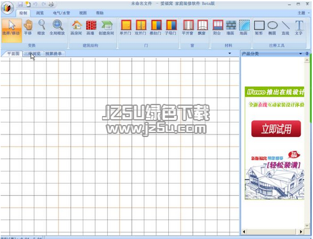Insert a 推拉门 sliding door
Viewport: 313px width, 239px height.
point(156,27)
